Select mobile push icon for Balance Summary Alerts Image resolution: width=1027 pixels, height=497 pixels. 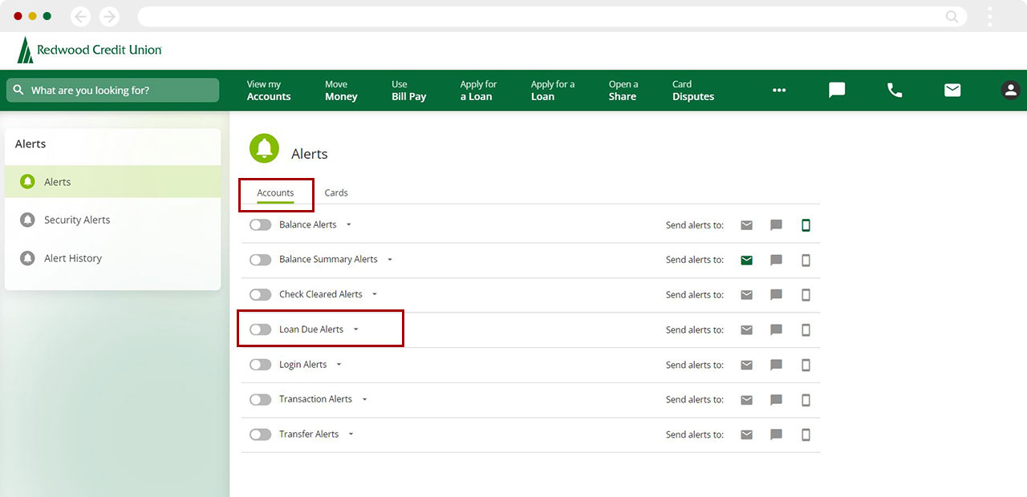pyautogui.click(x=806, y=260)
